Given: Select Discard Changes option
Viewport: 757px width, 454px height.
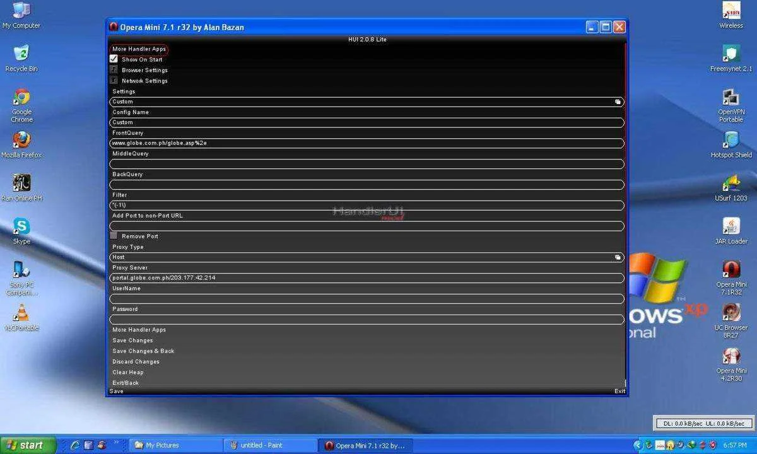Looking at the screenshot, I should click(x=136, y=362).
